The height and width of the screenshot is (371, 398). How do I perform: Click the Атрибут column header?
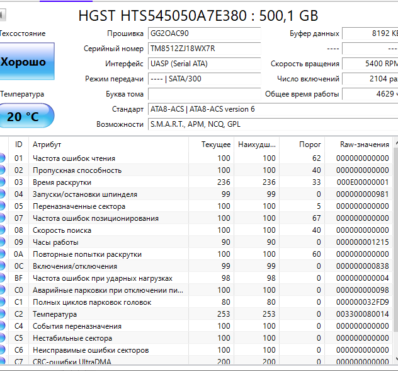click(x=47, y=144)
